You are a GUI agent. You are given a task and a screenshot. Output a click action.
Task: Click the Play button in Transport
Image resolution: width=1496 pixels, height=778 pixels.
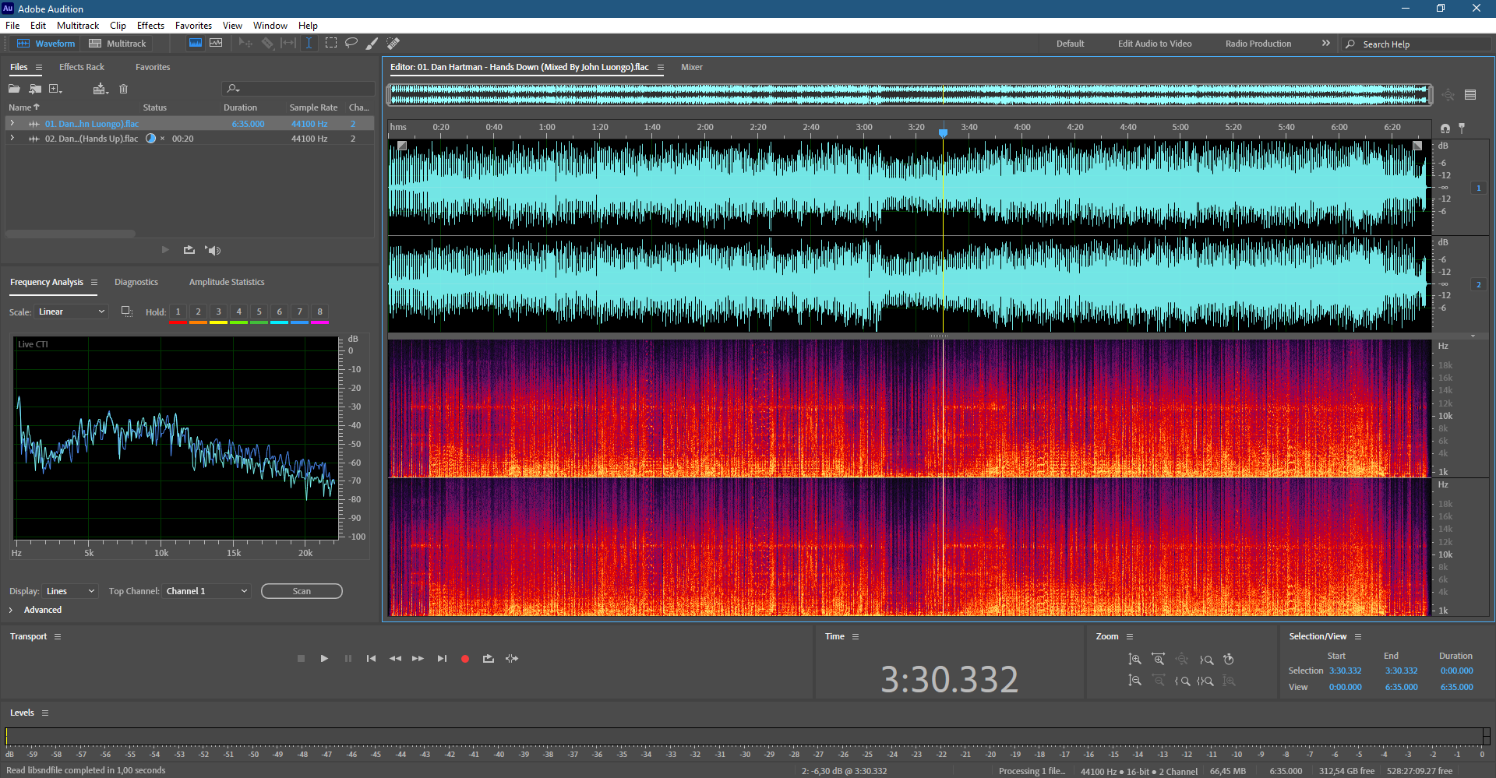324,659
